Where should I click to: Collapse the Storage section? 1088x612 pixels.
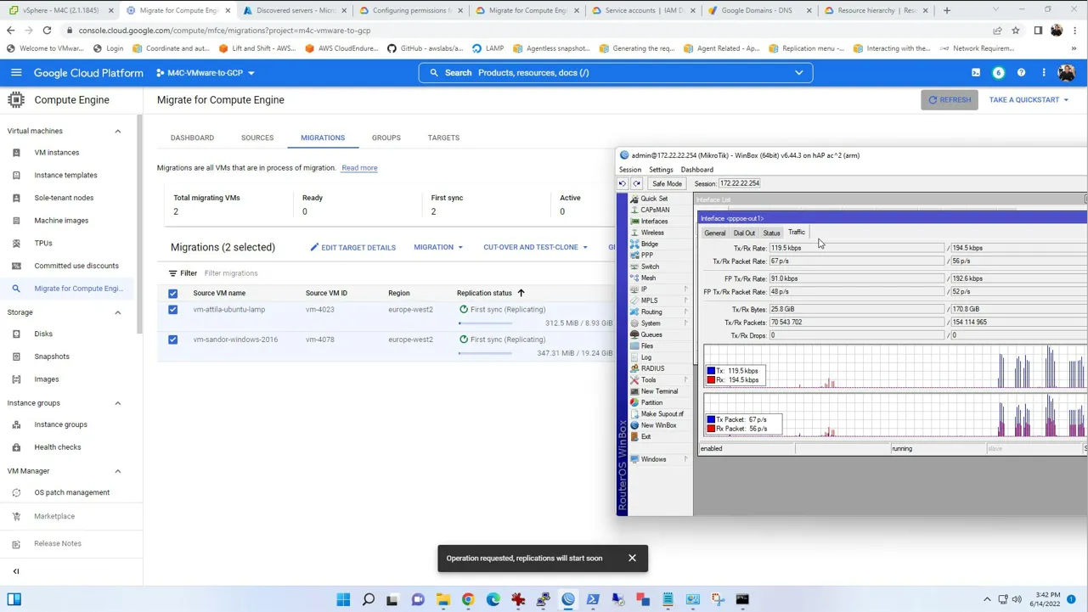[118, 312]
